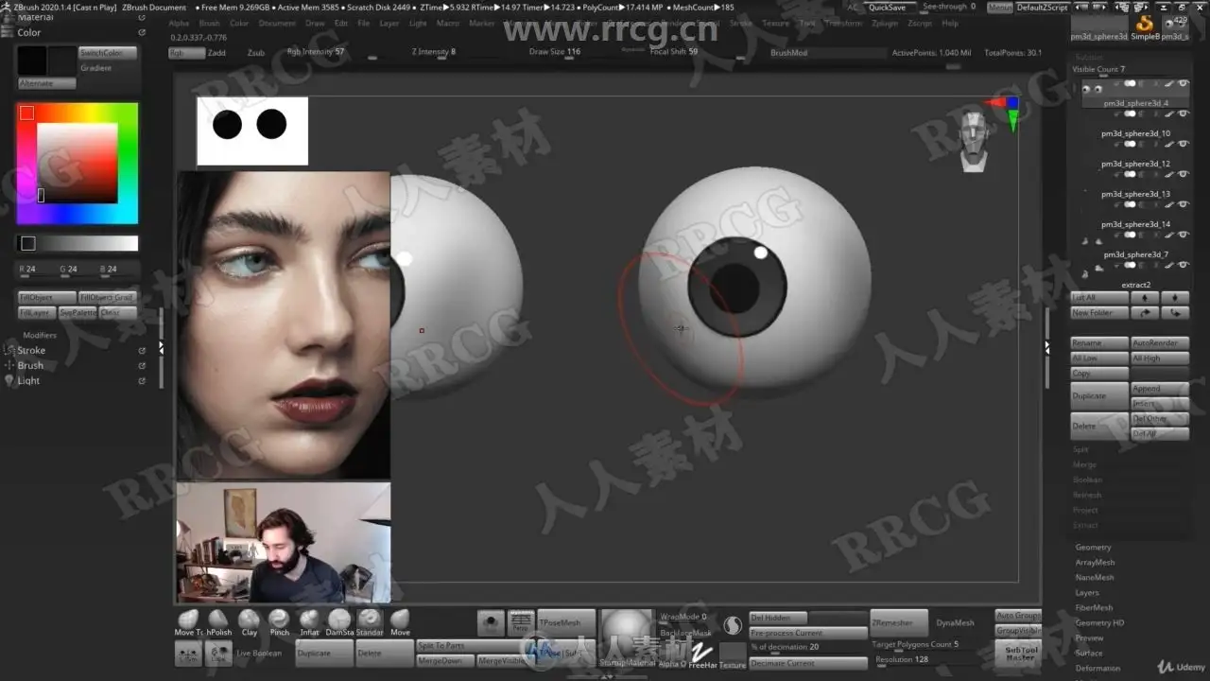
Task: Click the pm3d_sphere3d tool thumbnail
Action: pyautogui.click(x=1098, y=26)
